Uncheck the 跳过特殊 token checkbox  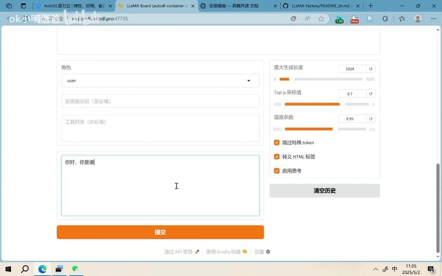coord(277,142)
